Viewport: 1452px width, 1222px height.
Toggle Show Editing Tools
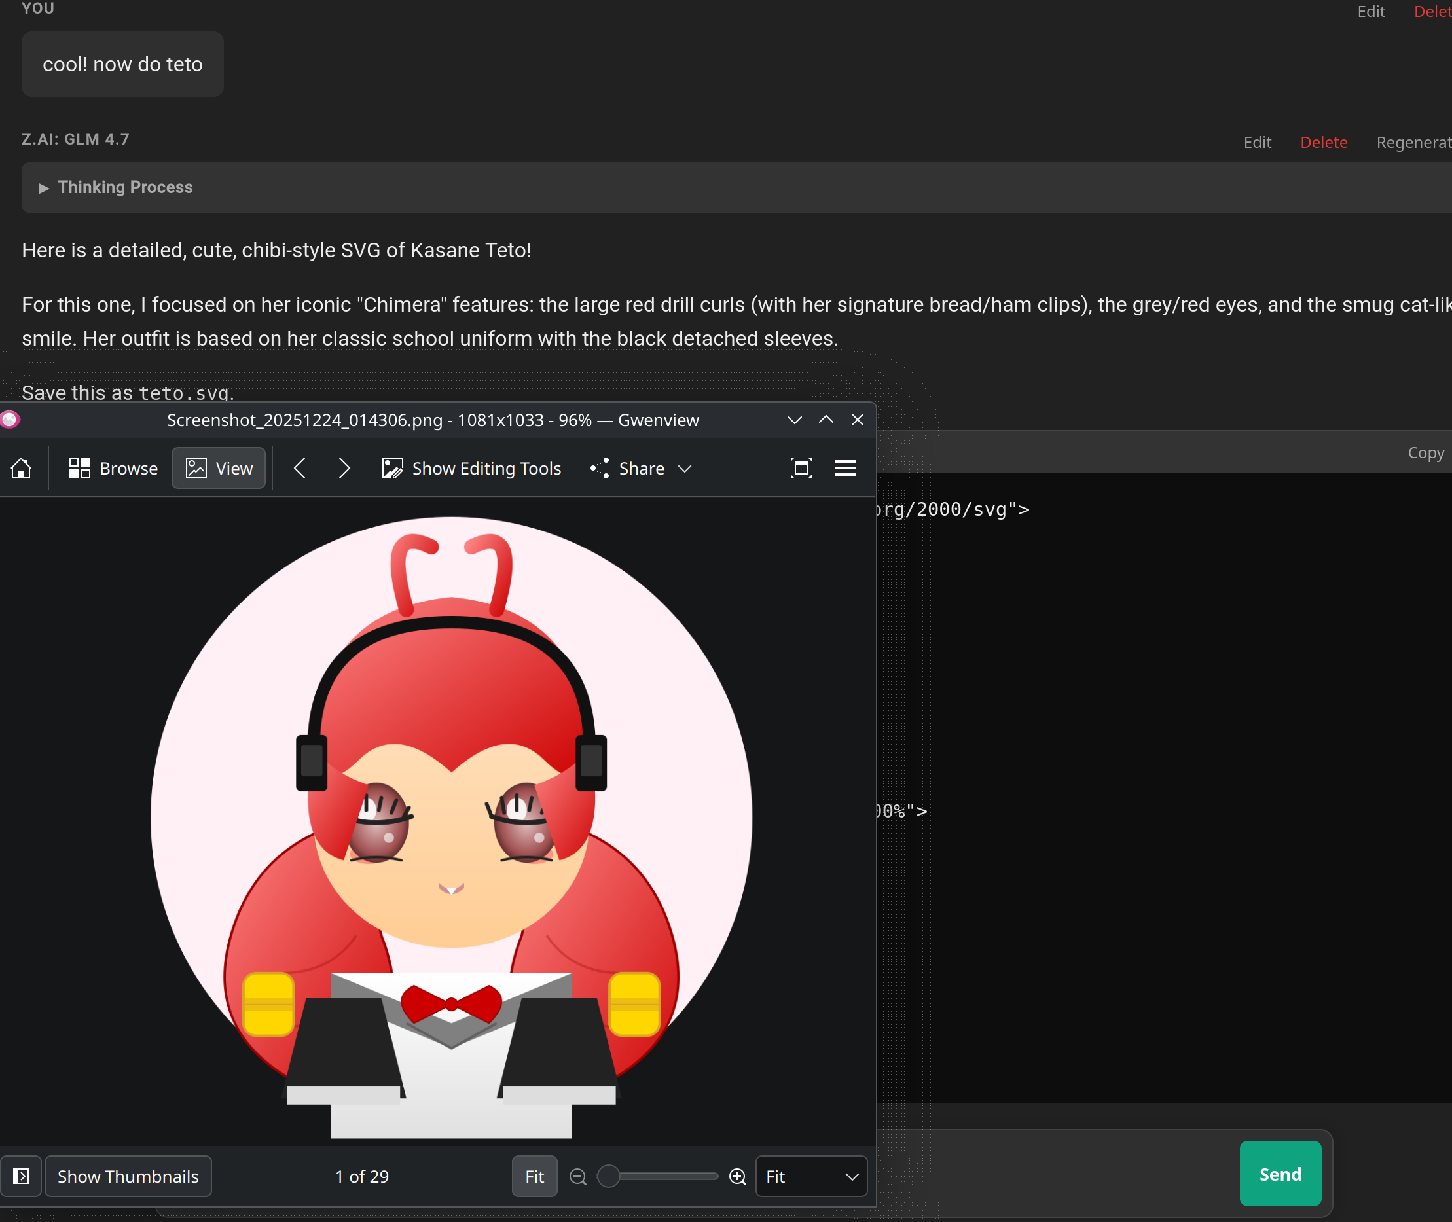click(x=472, y=469)
